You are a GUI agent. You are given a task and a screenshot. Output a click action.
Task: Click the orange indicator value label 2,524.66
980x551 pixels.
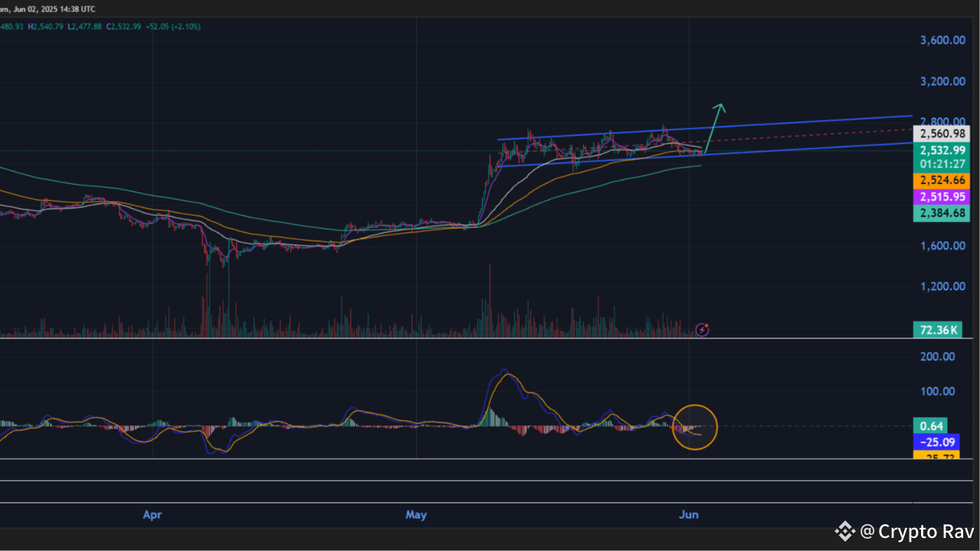click(x=942, y=181)
